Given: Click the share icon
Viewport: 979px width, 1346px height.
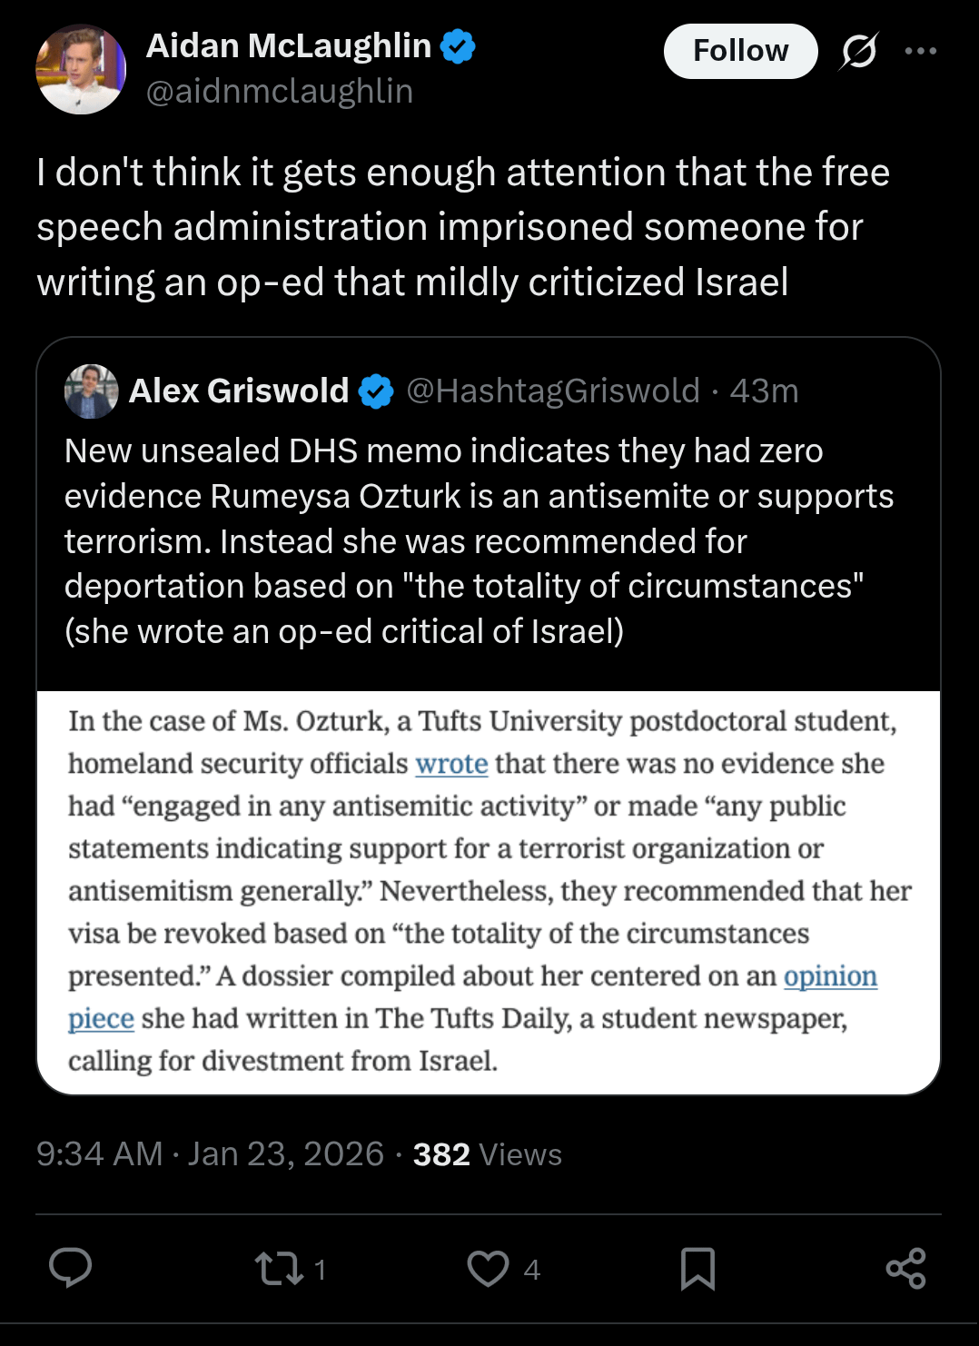Looking at the screenshot, I should tap(905, 1268).
